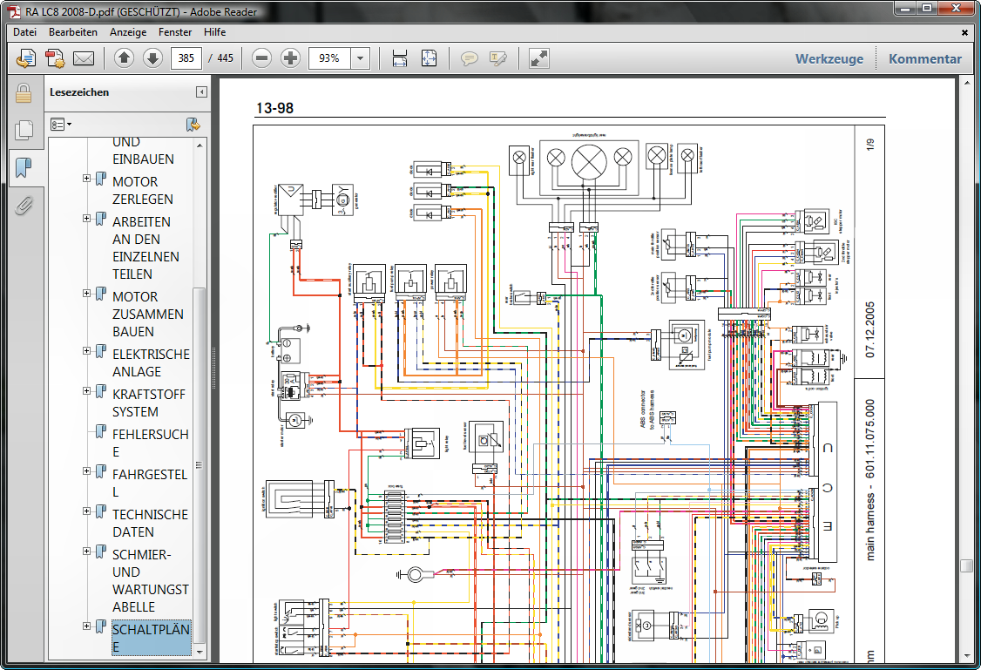Open the page thumbnails panel
Viewport: 981px width, 670px height.
coord(24,130)
